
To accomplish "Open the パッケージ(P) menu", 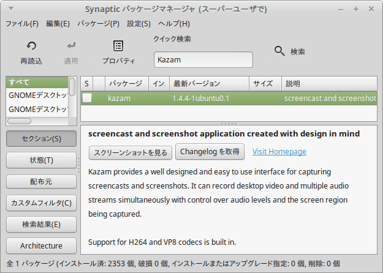I will [x=99, y=24].
